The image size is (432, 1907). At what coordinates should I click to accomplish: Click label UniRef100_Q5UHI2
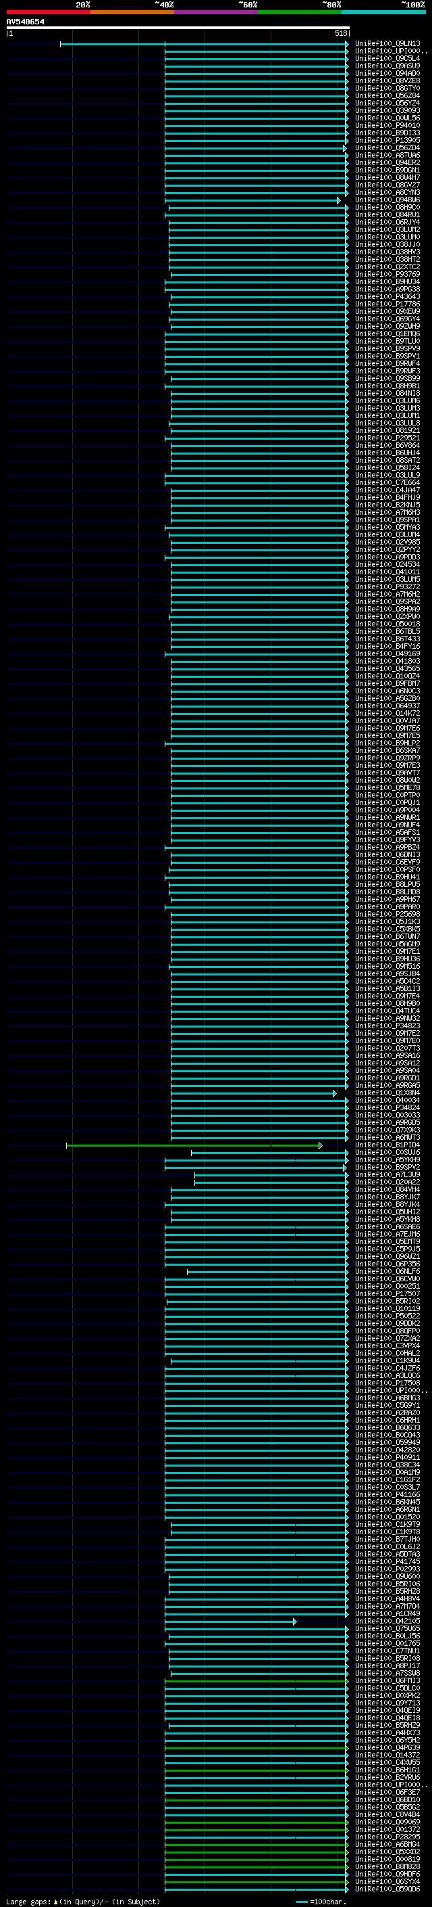387,1212
